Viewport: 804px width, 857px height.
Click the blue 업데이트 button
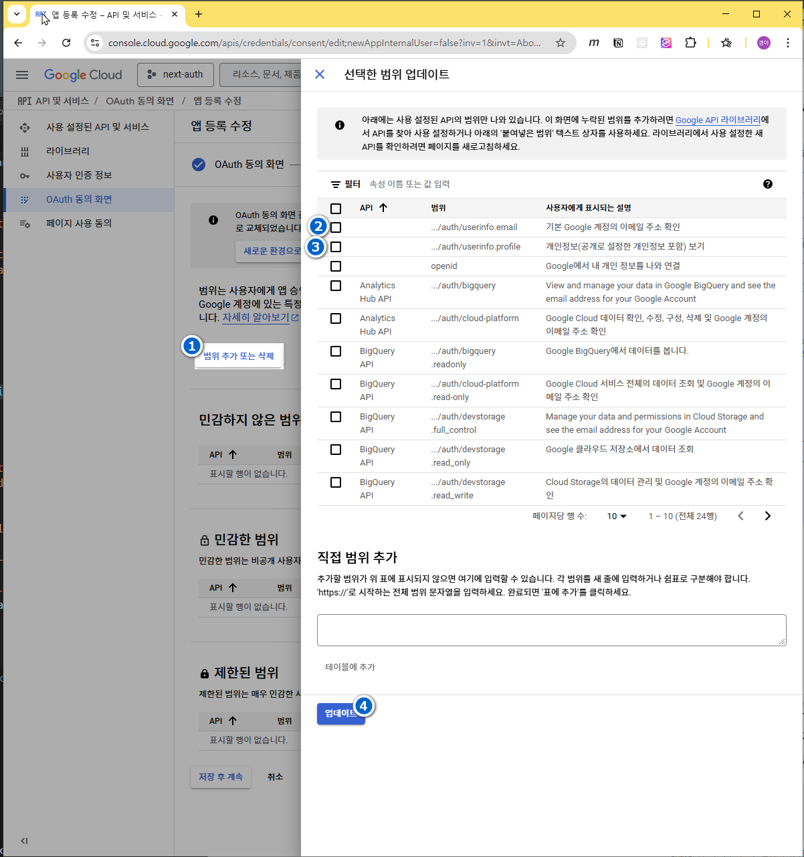339,714
